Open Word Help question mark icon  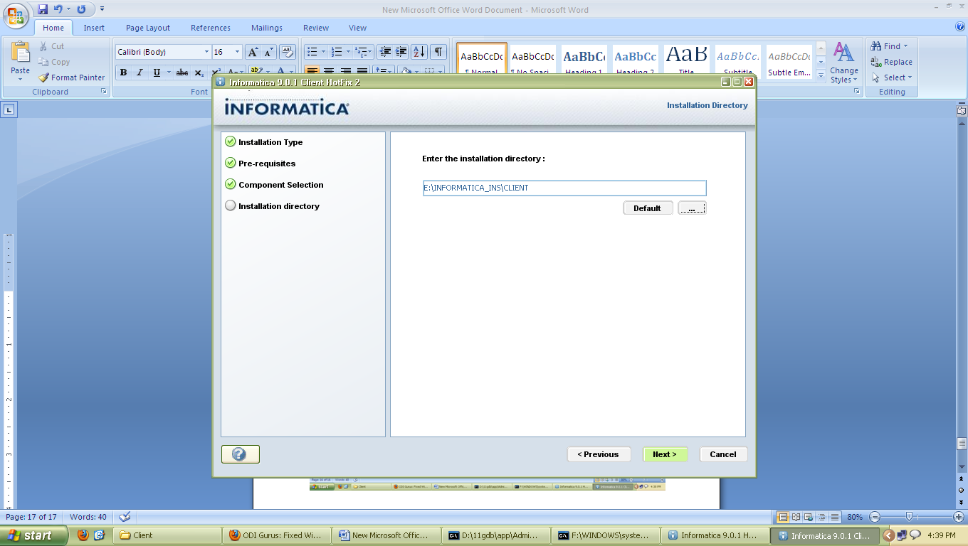tap(960, 27)
